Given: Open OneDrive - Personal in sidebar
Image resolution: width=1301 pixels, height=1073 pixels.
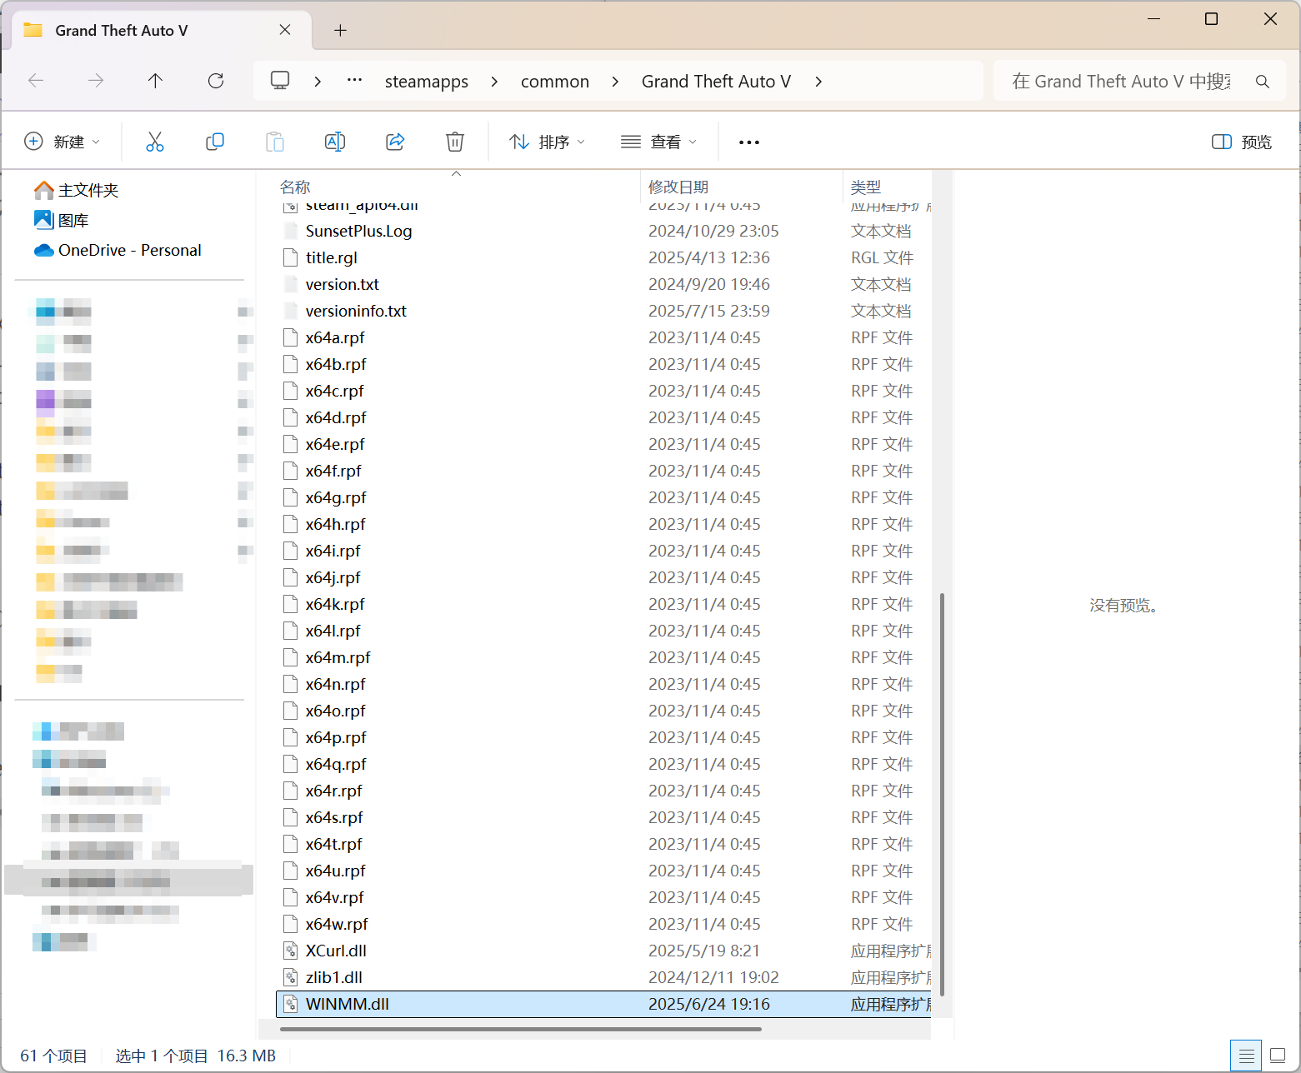Looking at the screenshot, I should (x=129, y=251).
